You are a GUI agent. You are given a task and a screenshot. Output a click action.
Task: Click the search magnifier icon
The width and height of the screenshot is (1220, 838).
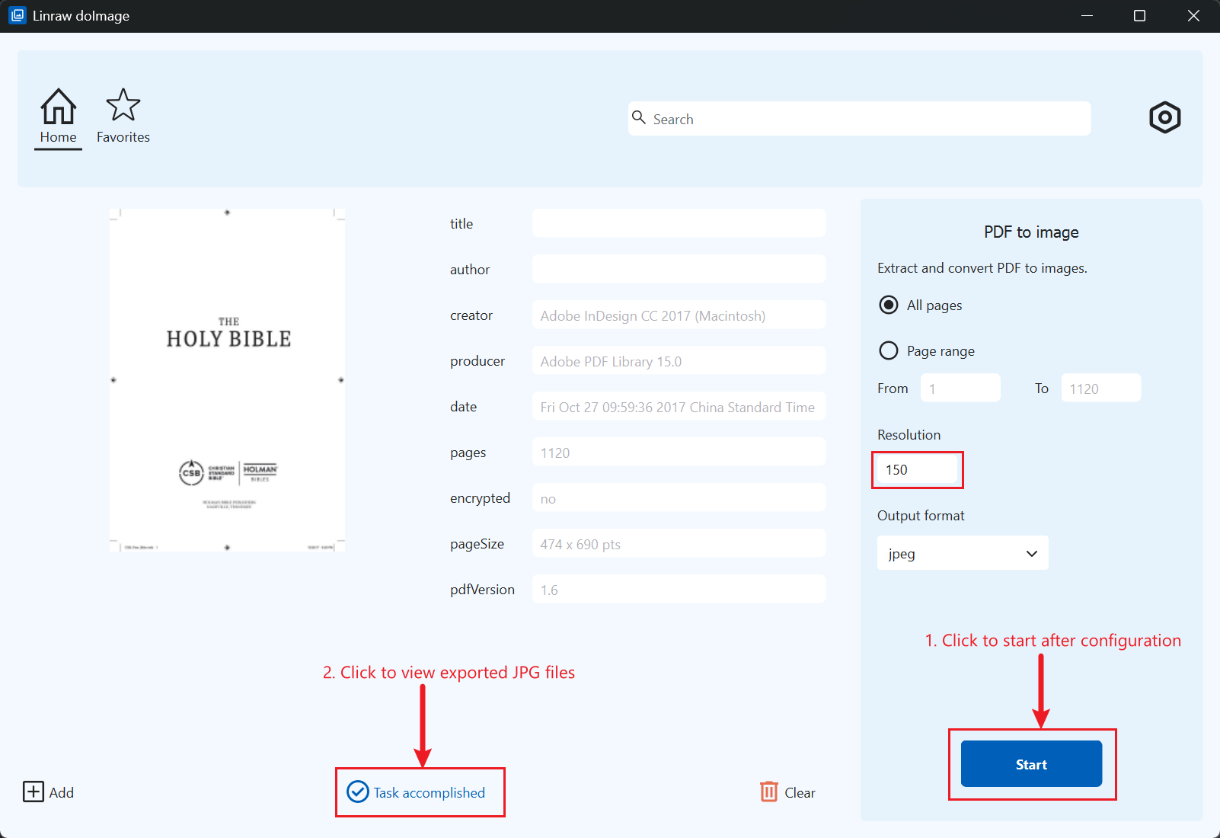(639, 118)
